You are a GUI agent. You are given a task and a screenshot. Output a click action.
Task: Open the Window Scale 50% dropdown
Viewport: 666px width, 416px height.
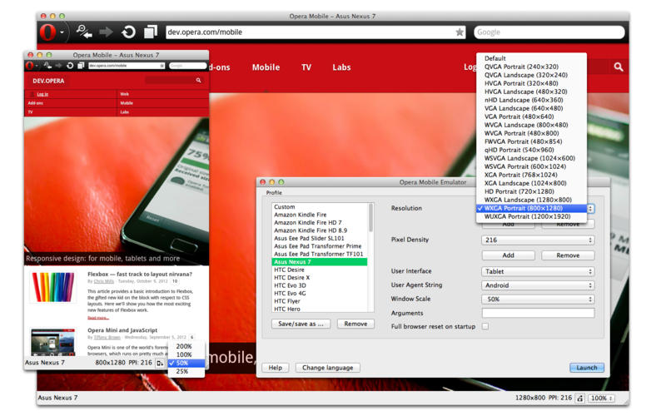(x=537, y=300)
